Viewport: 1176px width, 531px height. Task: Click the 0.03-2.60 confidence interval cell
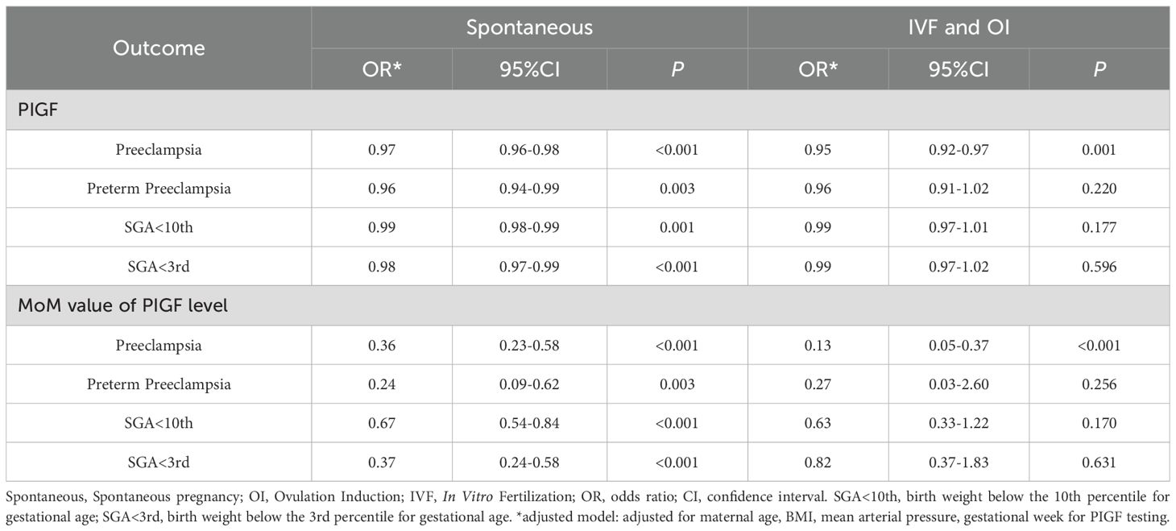pos(959,384)
